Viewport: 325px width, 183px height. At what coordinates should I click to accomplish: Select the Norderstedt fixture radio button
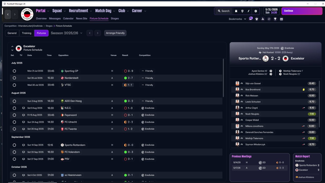point(14,78)
